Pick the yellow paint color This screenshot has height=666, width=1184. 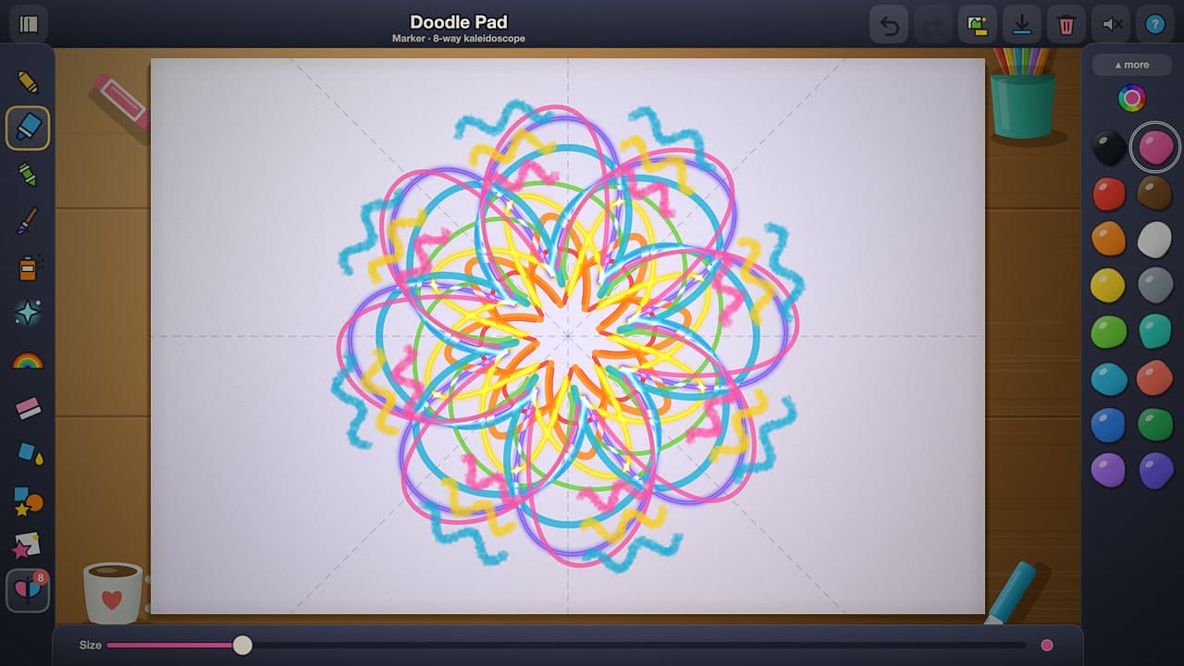tap(1108, 285)
